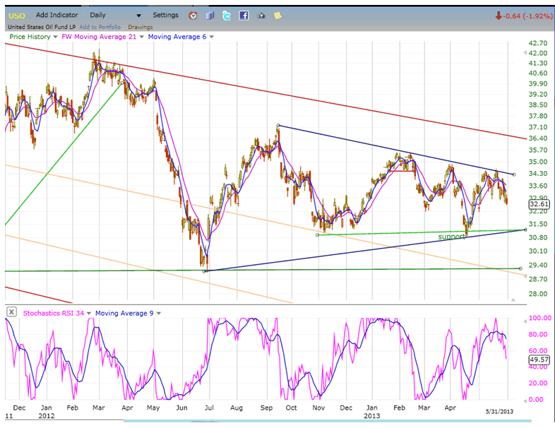Click the camera snapshot icon

click(x=260, y=15)
